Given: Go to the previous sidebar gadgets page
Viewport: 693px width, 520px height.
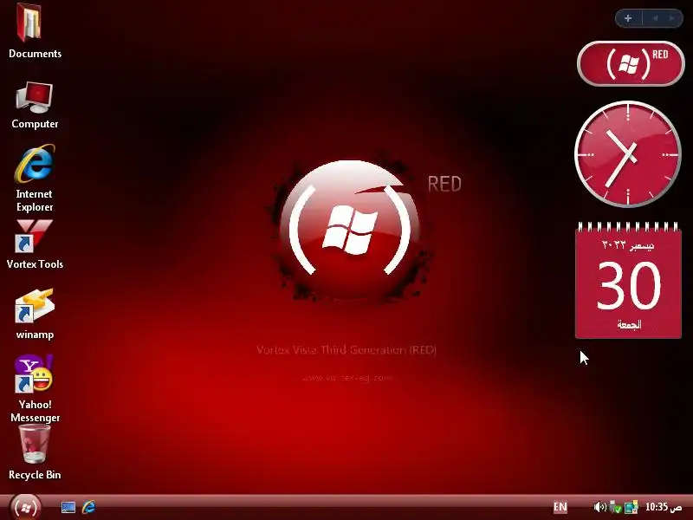Looking at the screenshot, I should [x=655, y=18].
